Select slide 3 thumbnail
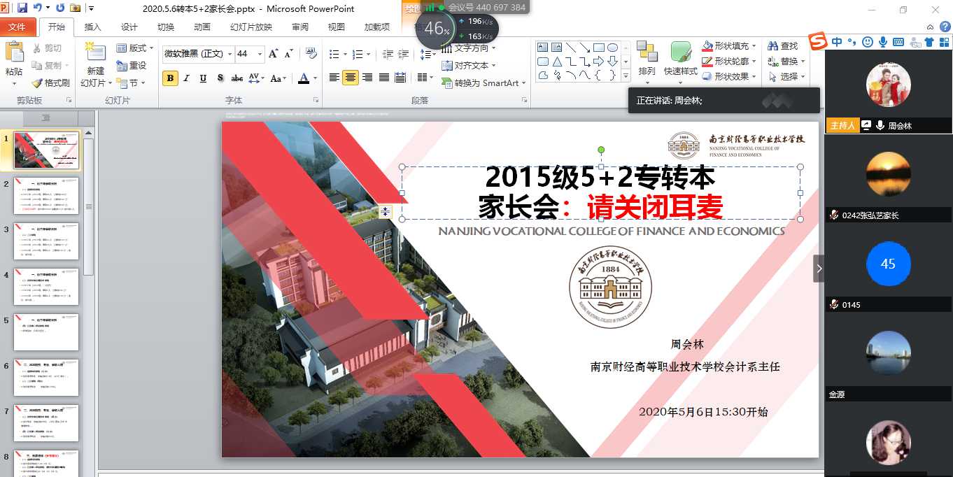 click(47, 241)
